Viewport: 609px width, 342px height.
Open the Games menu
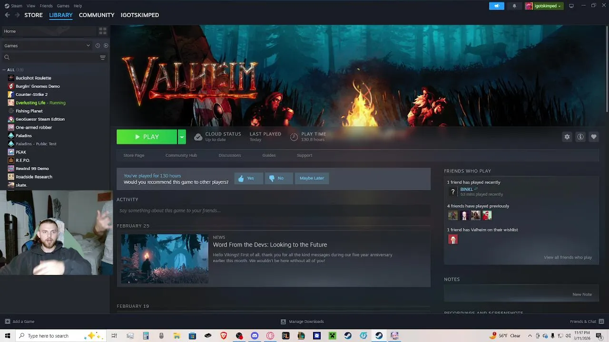point(63,6)
